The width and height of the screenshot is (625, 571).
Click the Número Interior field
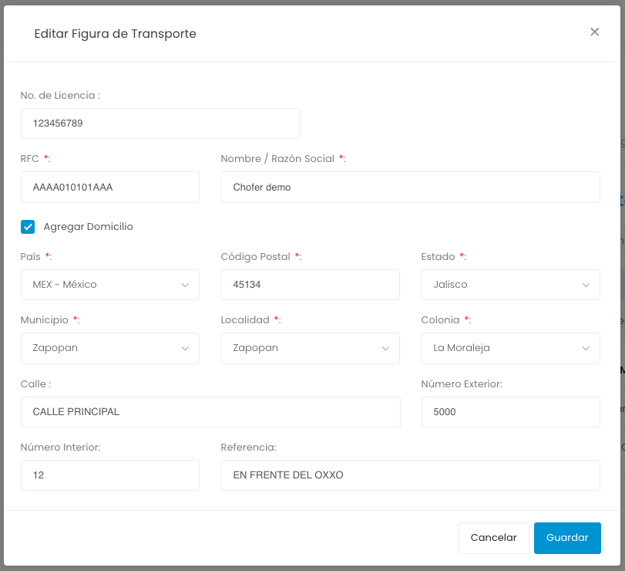pyautogui.click(x=110, y=475)
